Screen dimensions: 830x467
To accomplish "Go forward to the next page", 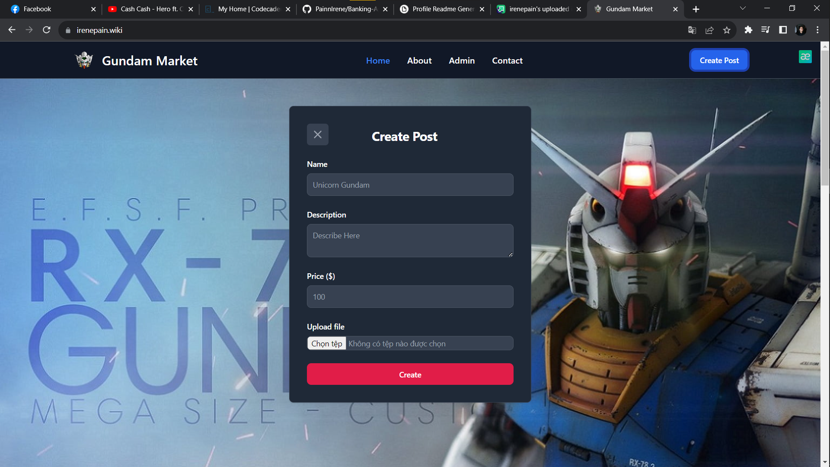I will tap(29, 30).
